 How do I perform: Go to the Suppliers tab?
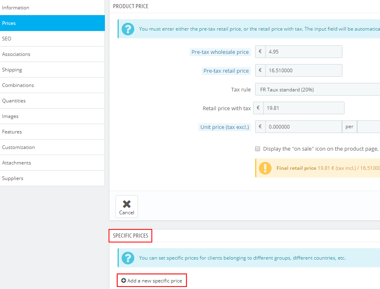[52, 178]
